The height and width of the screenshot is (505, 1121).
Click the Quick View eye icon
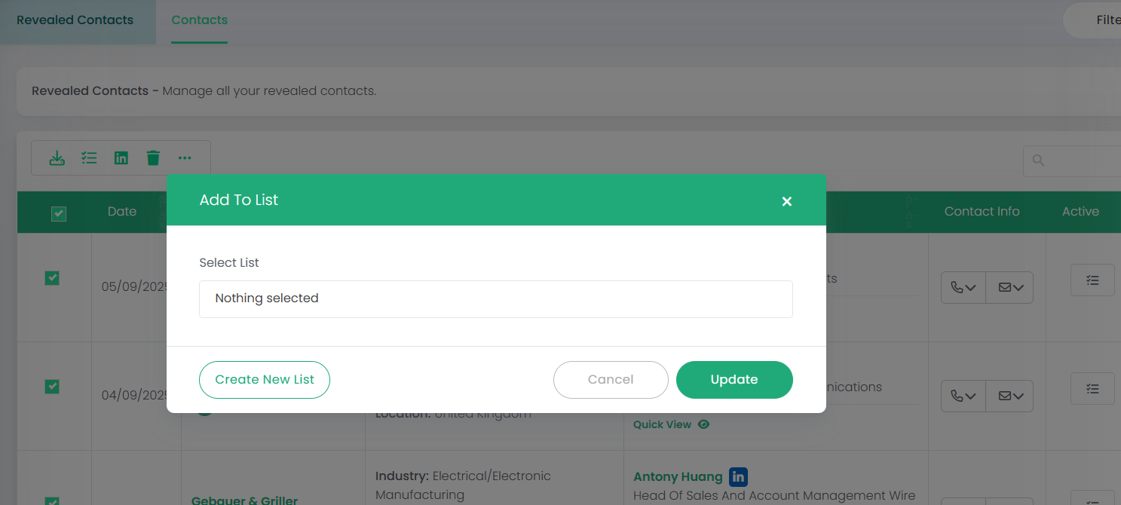pyautogui.click(x=703, y=424)
